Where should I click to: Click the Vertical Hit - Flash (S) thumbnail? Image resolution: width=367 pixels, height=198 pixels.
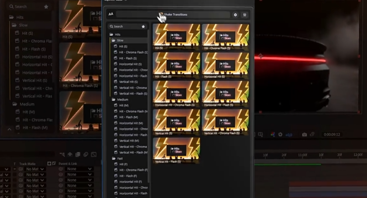[x=176, y=150]
